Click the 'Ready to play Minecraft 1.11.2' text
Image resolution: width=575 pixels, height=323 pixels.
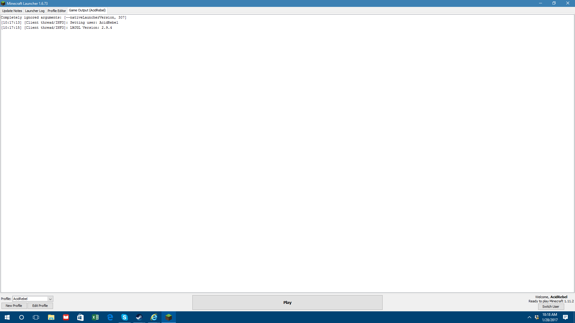[551, 301]
